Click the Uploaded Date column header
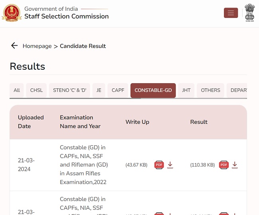The image size is (259, 215). point(31,122)
